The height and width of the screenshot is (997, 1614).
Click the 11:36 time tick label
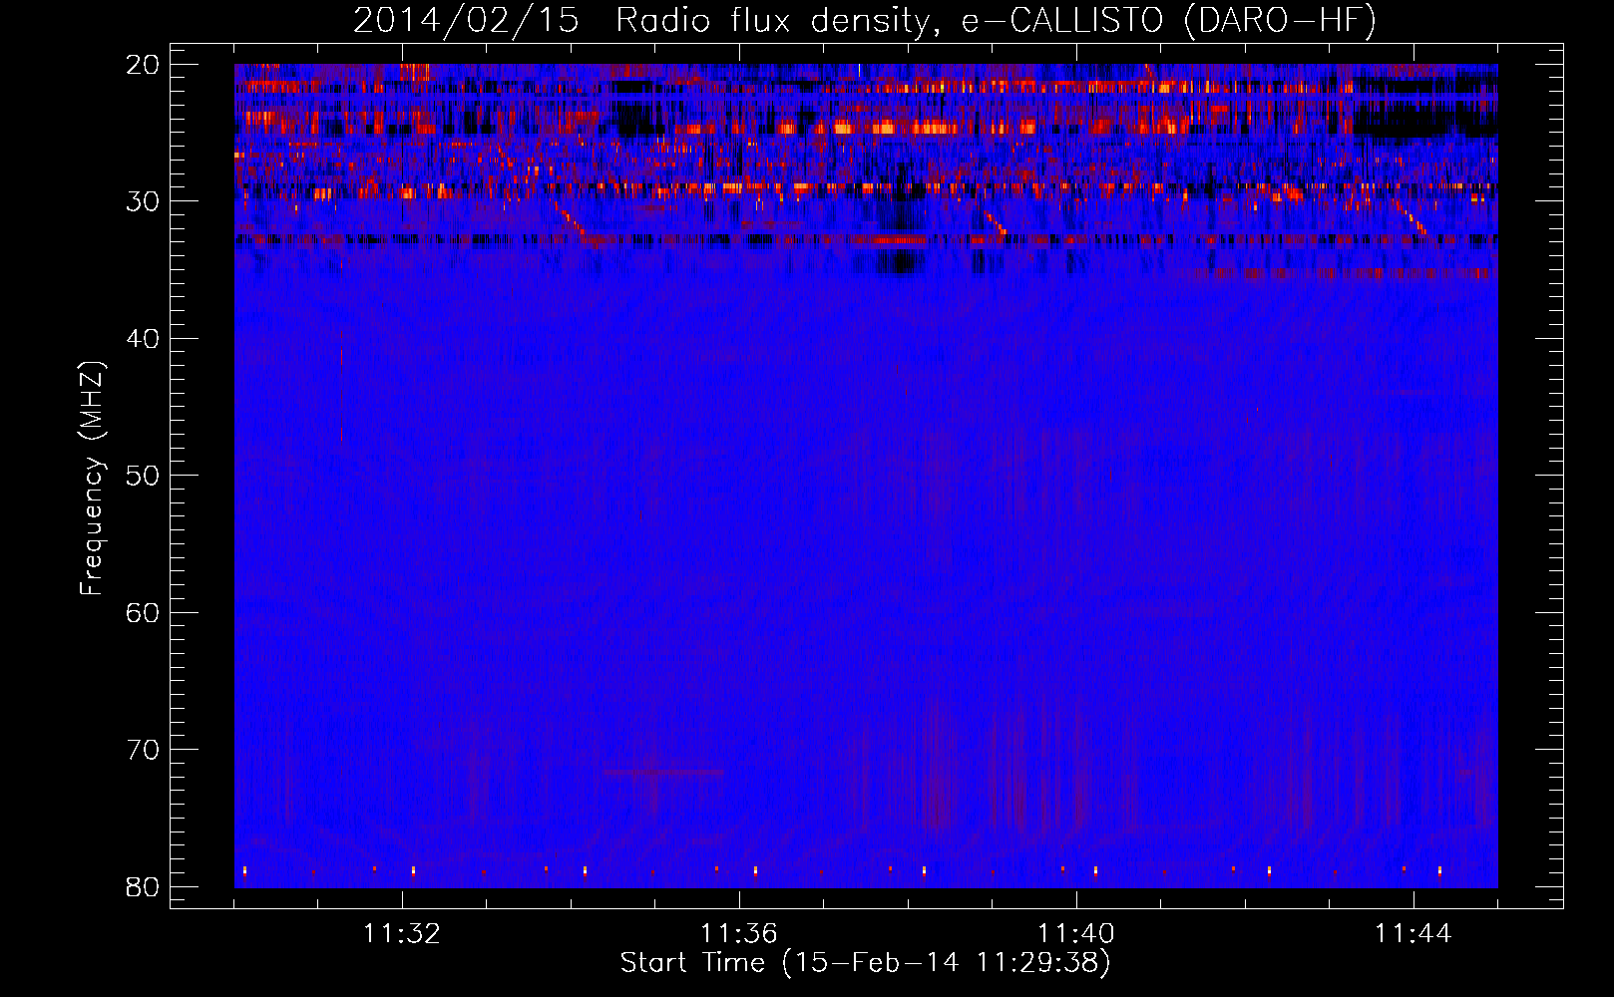[739, 934]
